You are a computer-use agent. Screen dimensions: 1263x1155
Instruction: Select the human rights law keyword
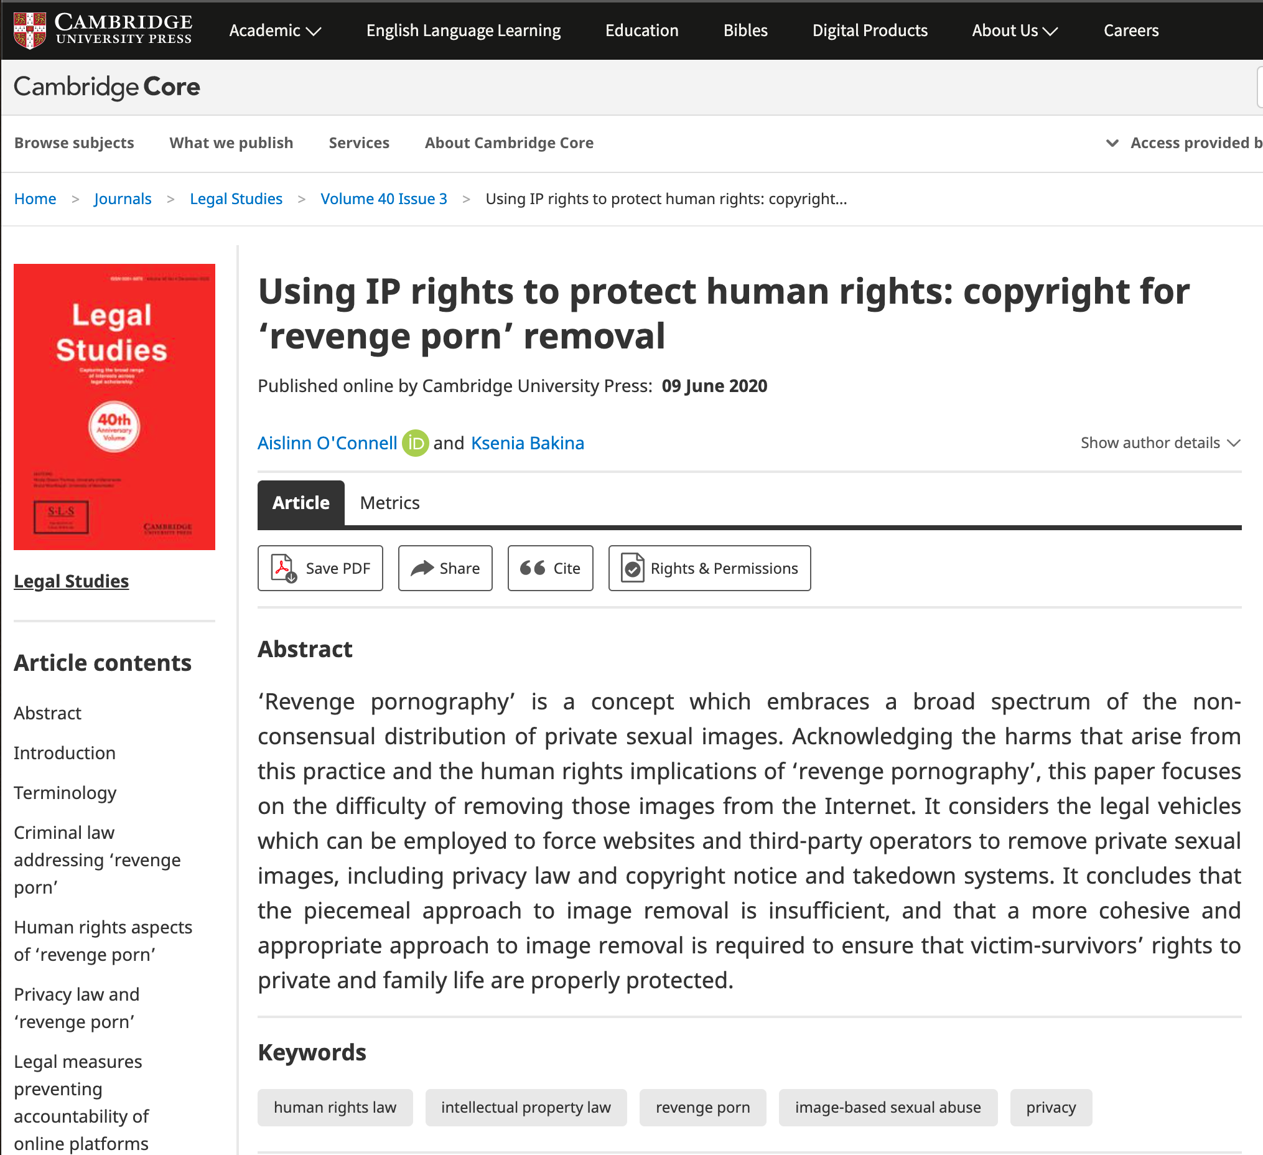click(335, 1107)
